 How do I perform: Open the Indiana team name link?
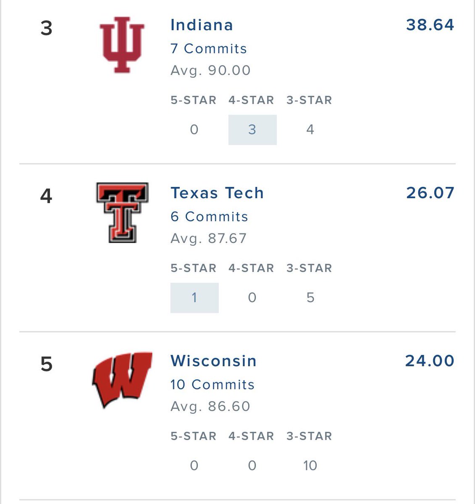(202, 25)
